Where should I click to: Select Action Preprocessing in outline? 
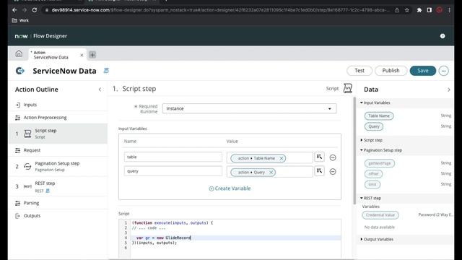(58, 117)
